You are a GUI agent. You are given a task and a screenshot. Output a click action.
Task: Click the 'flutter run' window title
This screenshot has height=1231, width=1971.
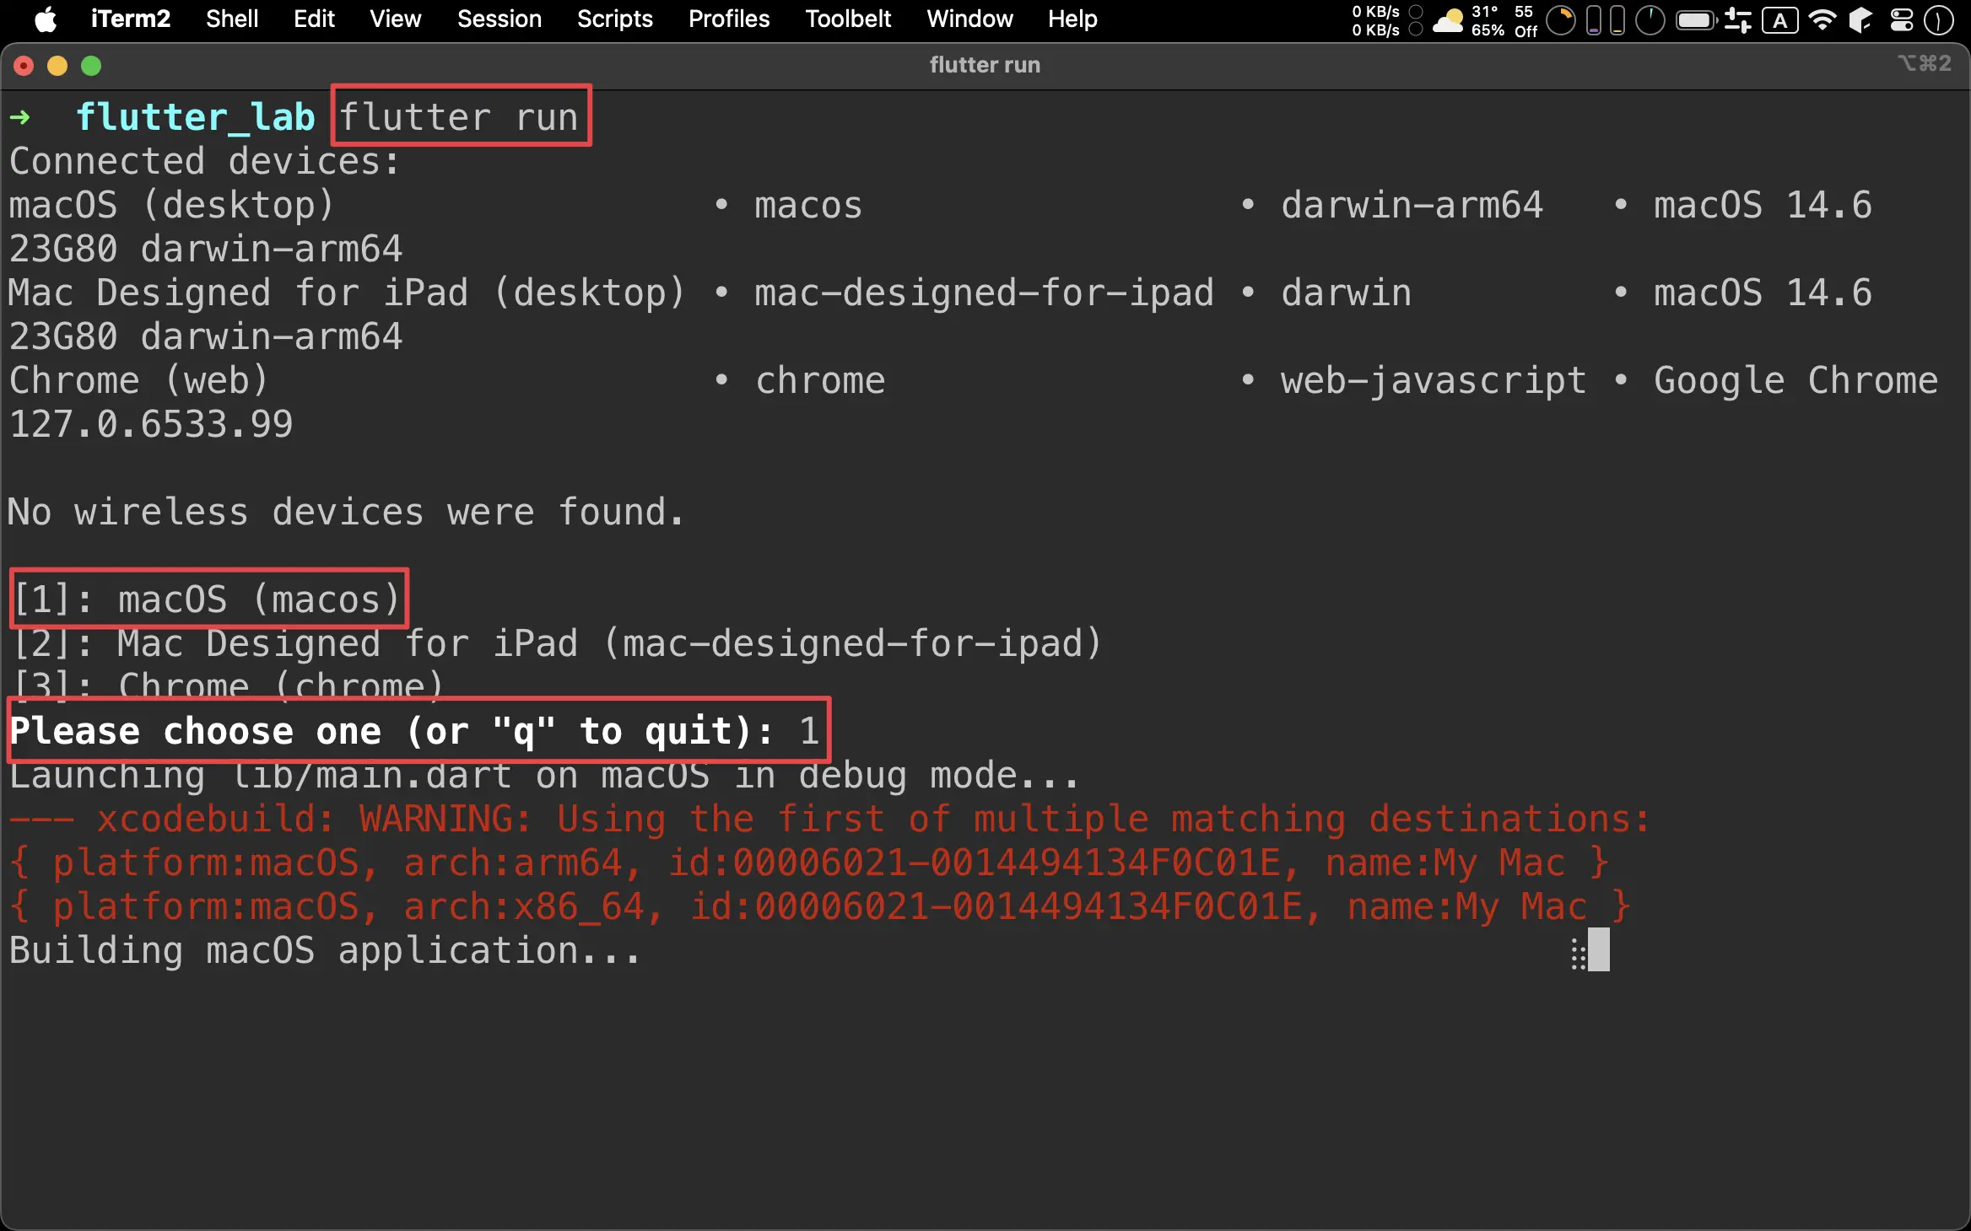pos(985,65)
